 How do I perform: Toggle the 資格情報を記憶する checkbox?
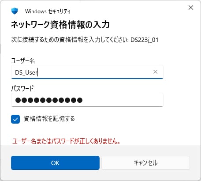(15, 119)
